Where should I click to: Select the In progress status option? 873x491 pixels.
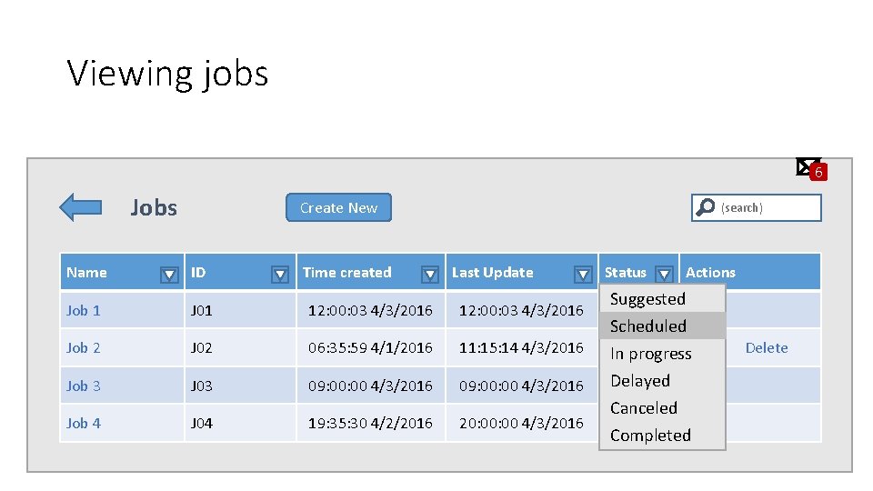[x=651, y=354]
